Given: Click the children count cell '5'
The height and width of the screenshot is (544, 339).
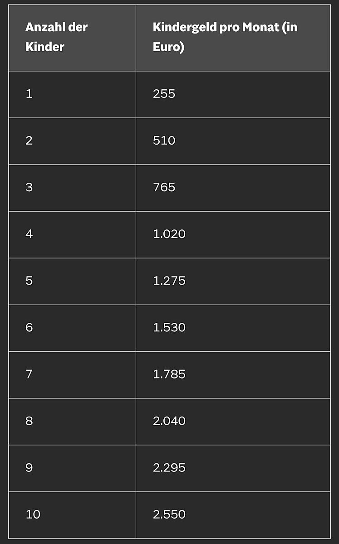Looking at the screenshot, I should (x=29, y=281).
